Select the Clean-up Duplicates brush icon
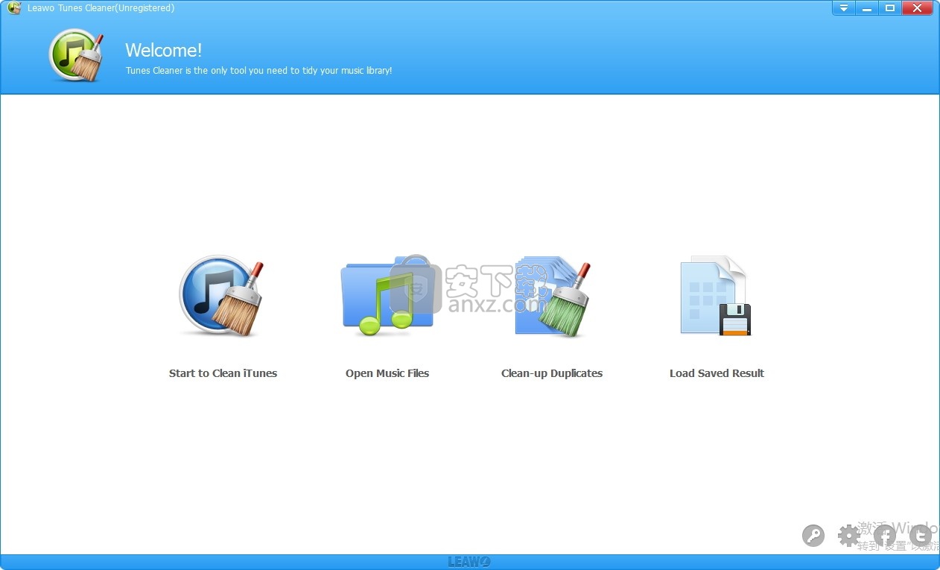 553,297
